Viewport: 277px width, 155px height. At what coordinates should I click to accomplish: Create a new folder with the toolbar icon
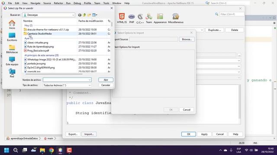pyautogui.click(x=89, y=15)
